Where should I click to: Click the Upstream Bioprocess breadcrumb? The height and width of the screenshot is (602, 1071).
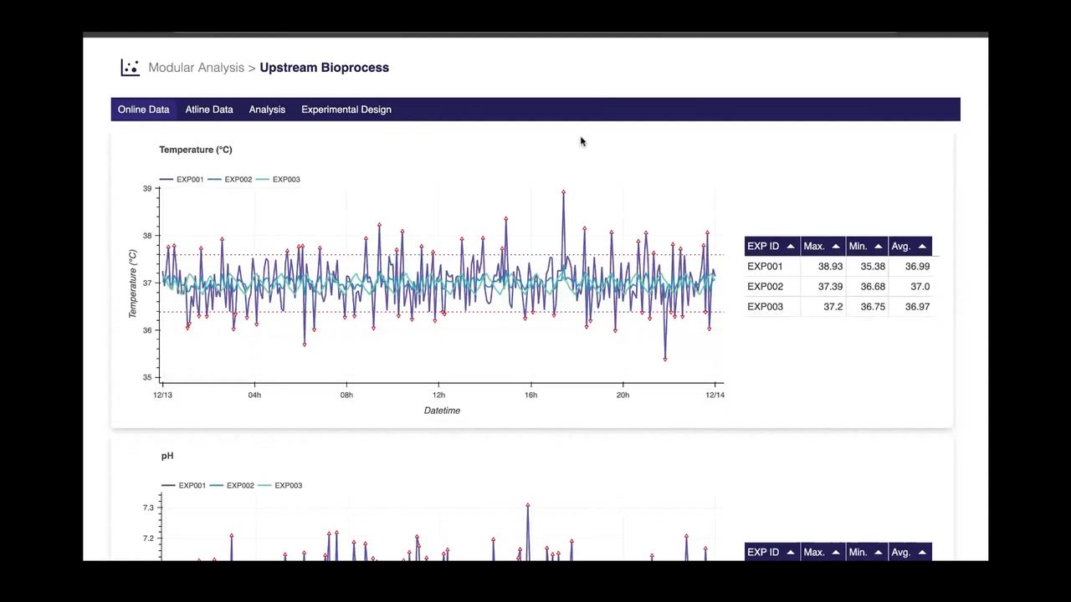point(324,68)
